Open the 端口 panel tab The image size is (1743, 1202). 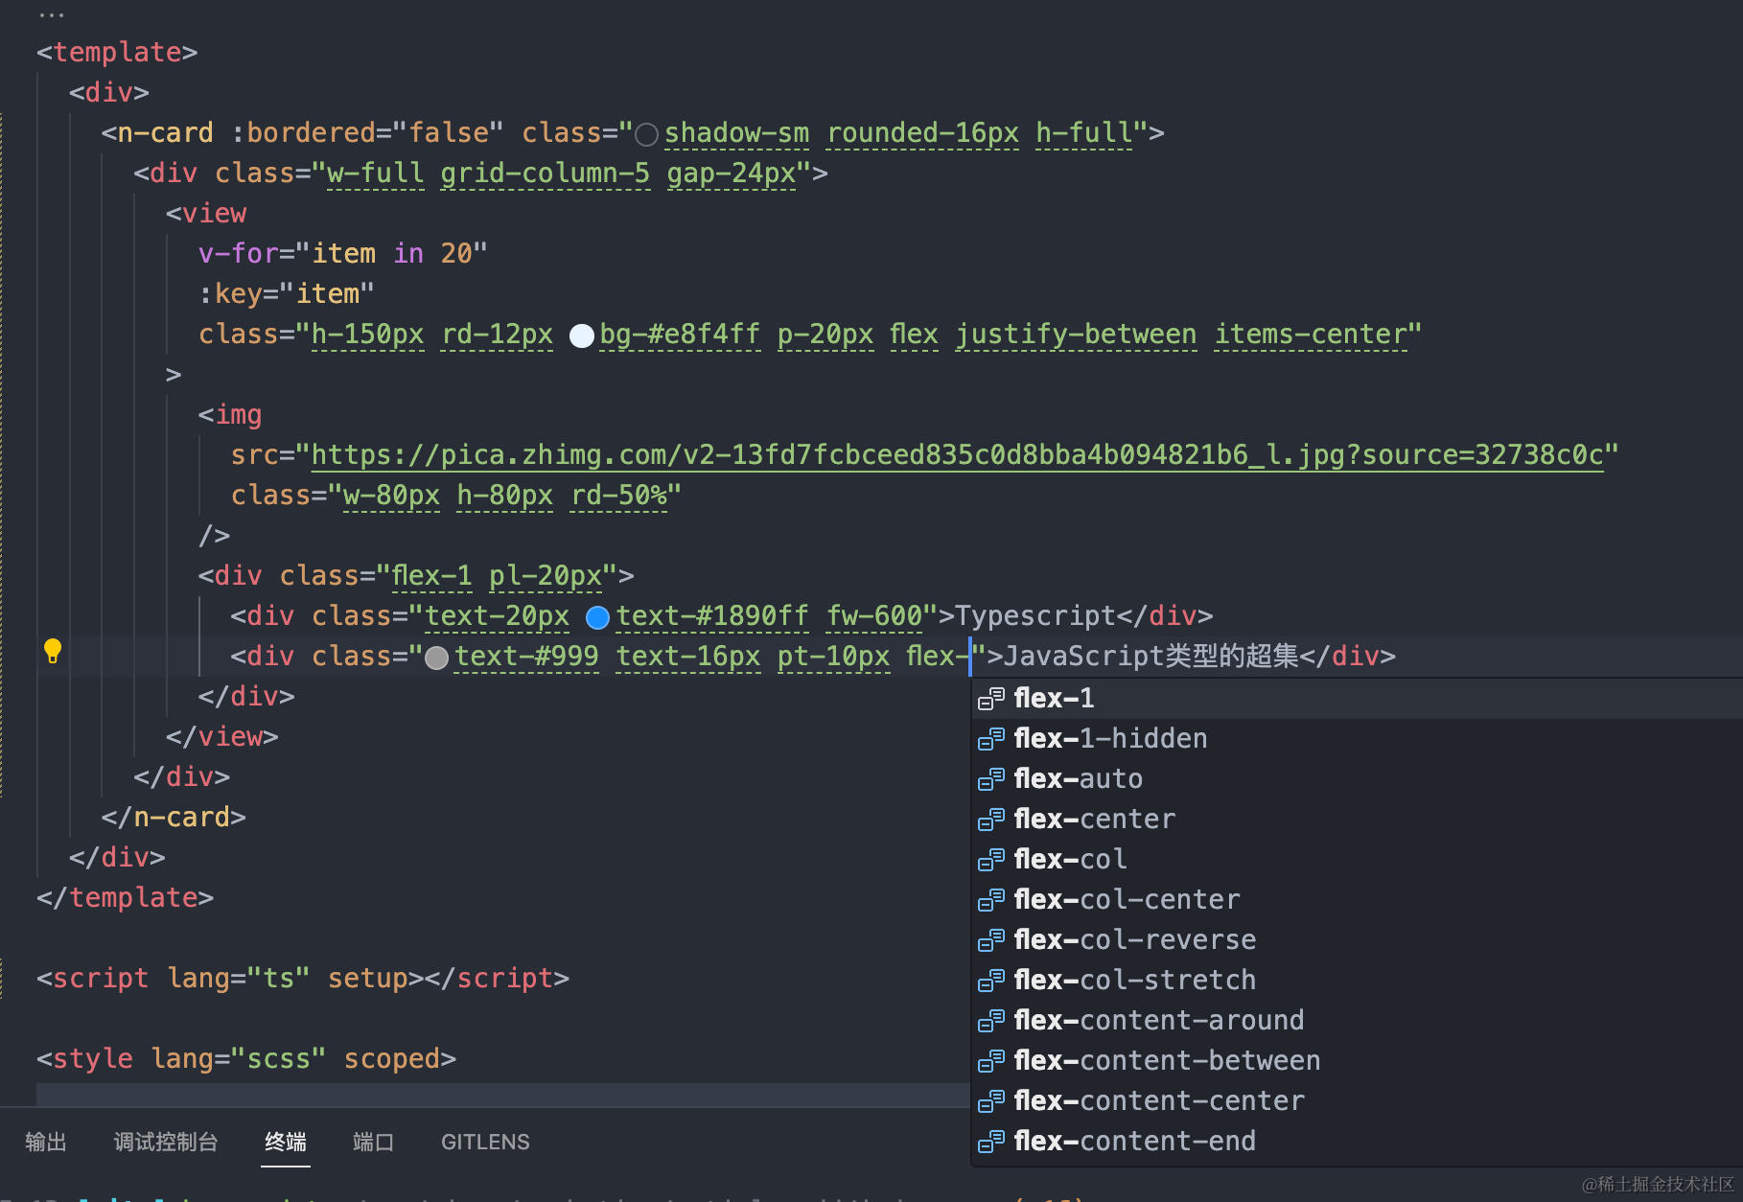[374, 1142]
